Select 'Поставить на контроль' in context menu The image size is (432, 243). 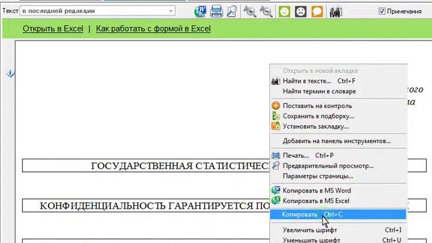click(338, 106)
